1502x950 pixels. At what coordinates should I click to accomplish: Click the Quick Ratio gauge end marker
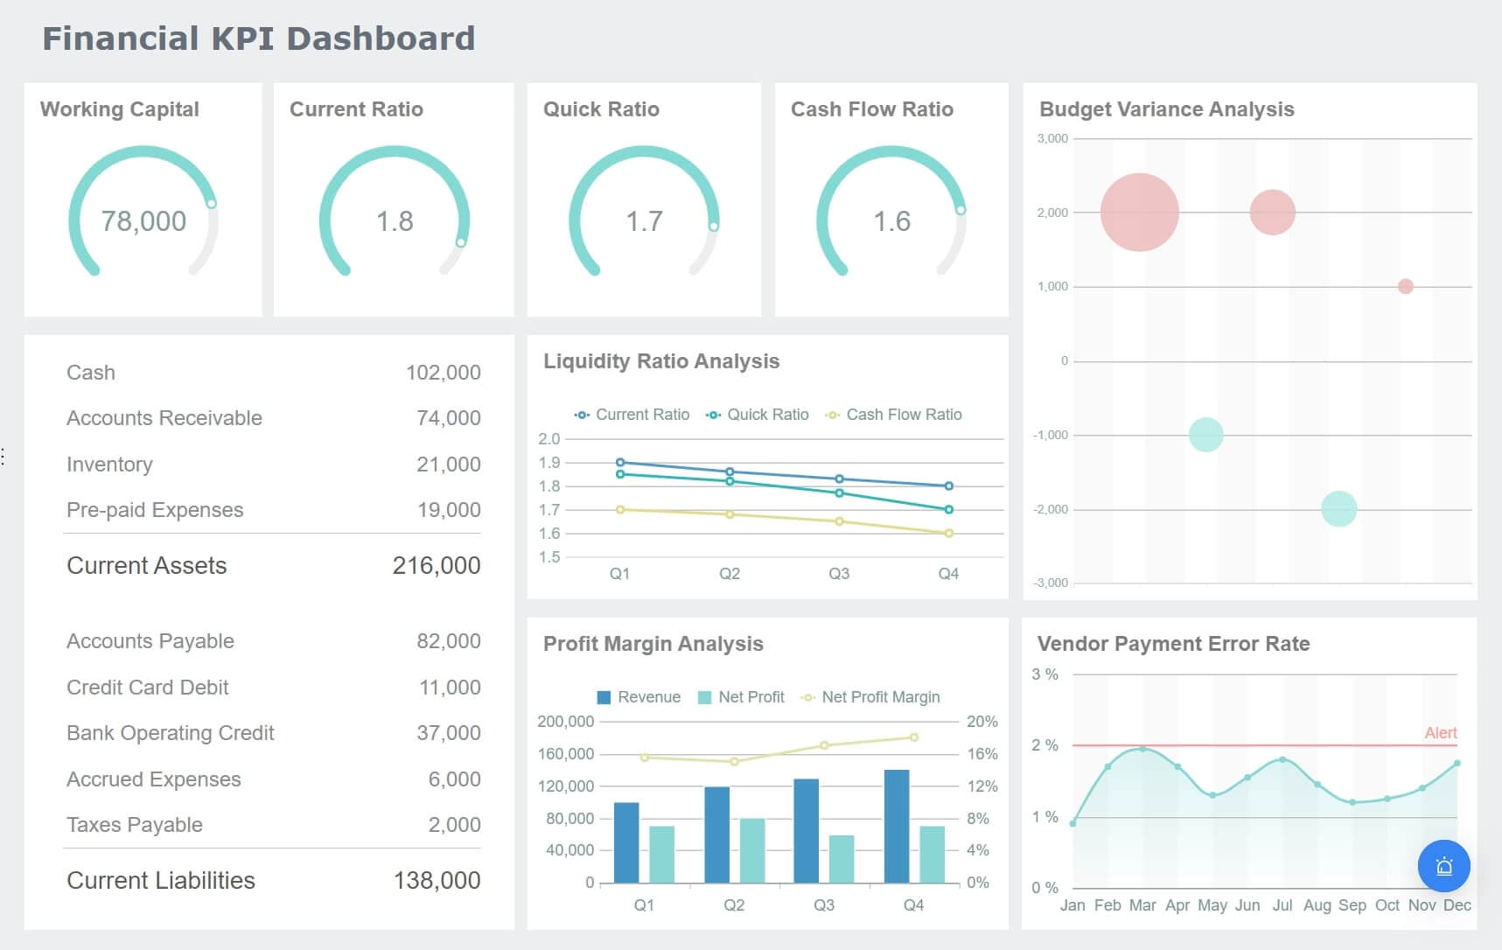(714, 226)
